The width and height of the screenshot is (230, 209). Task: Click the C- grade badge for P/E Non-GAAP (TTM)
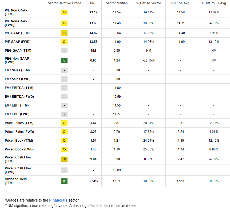click(x=64, y=12)
